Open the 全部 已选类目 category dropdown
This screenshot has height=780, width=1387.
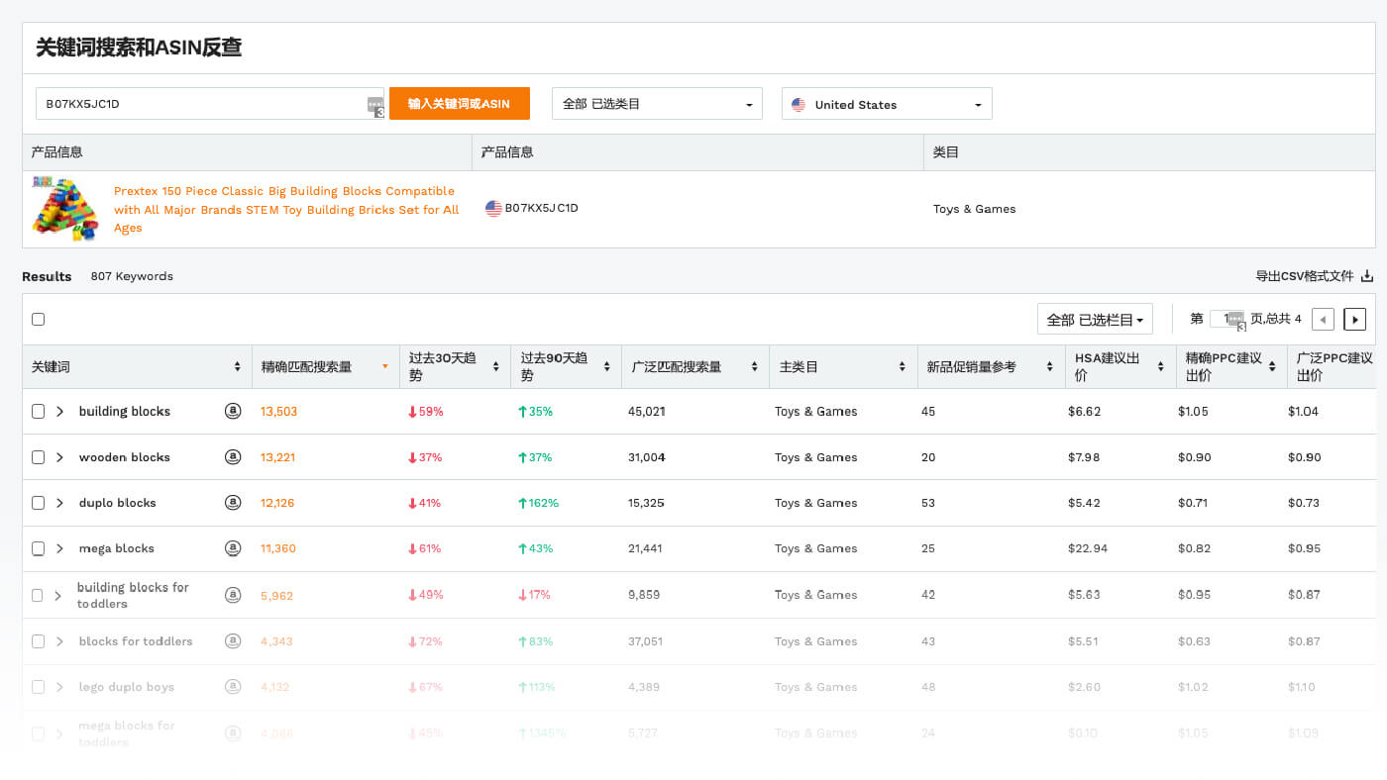[x=657, y=104]
